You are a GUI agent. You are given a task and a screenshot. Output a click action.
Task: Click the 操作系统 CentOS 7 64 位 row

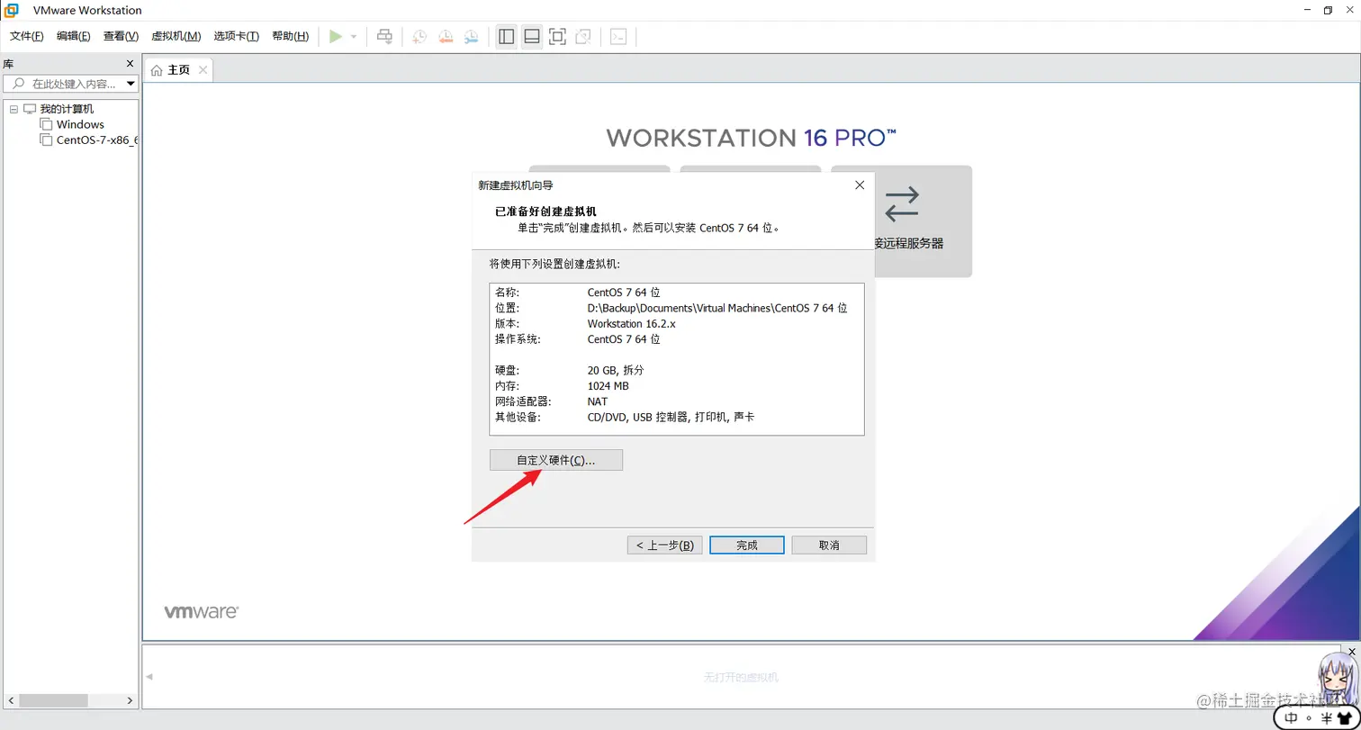677,339
